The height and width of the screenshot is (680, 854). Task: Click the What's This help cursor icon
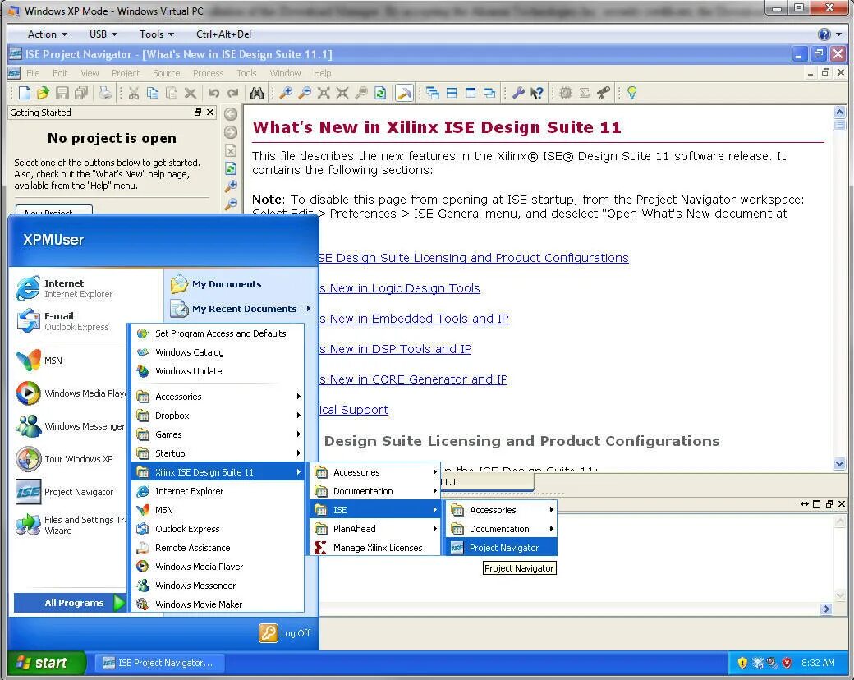(x=537, y=93)
